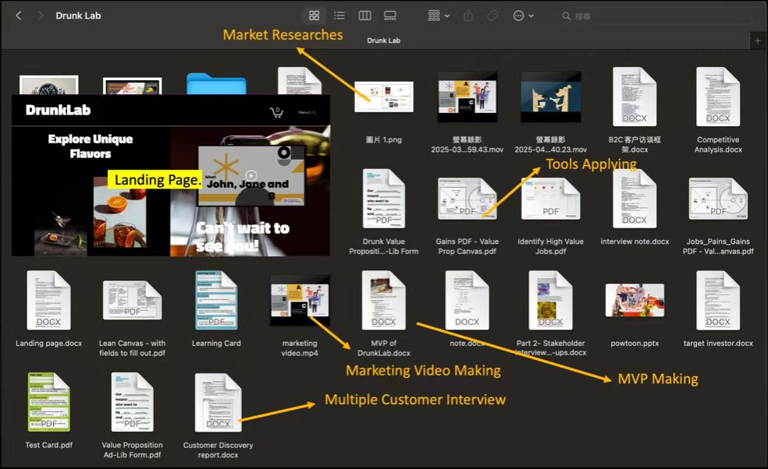This screenshot has width=768, height=469.
Task: Select the Competitive Analysis.docx file icon
Action: (717, 97)
